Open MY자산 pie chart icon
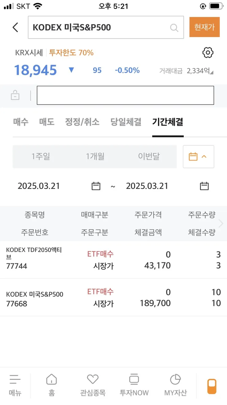This screenshot has width=227, height=405. coord(175,379)
